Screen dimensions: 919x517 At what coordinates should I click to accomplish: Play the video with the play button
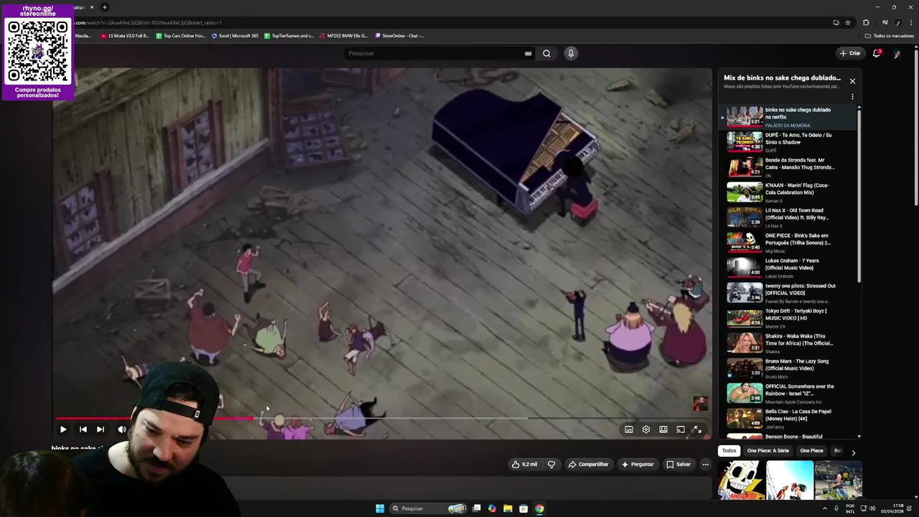coord(63,429)
